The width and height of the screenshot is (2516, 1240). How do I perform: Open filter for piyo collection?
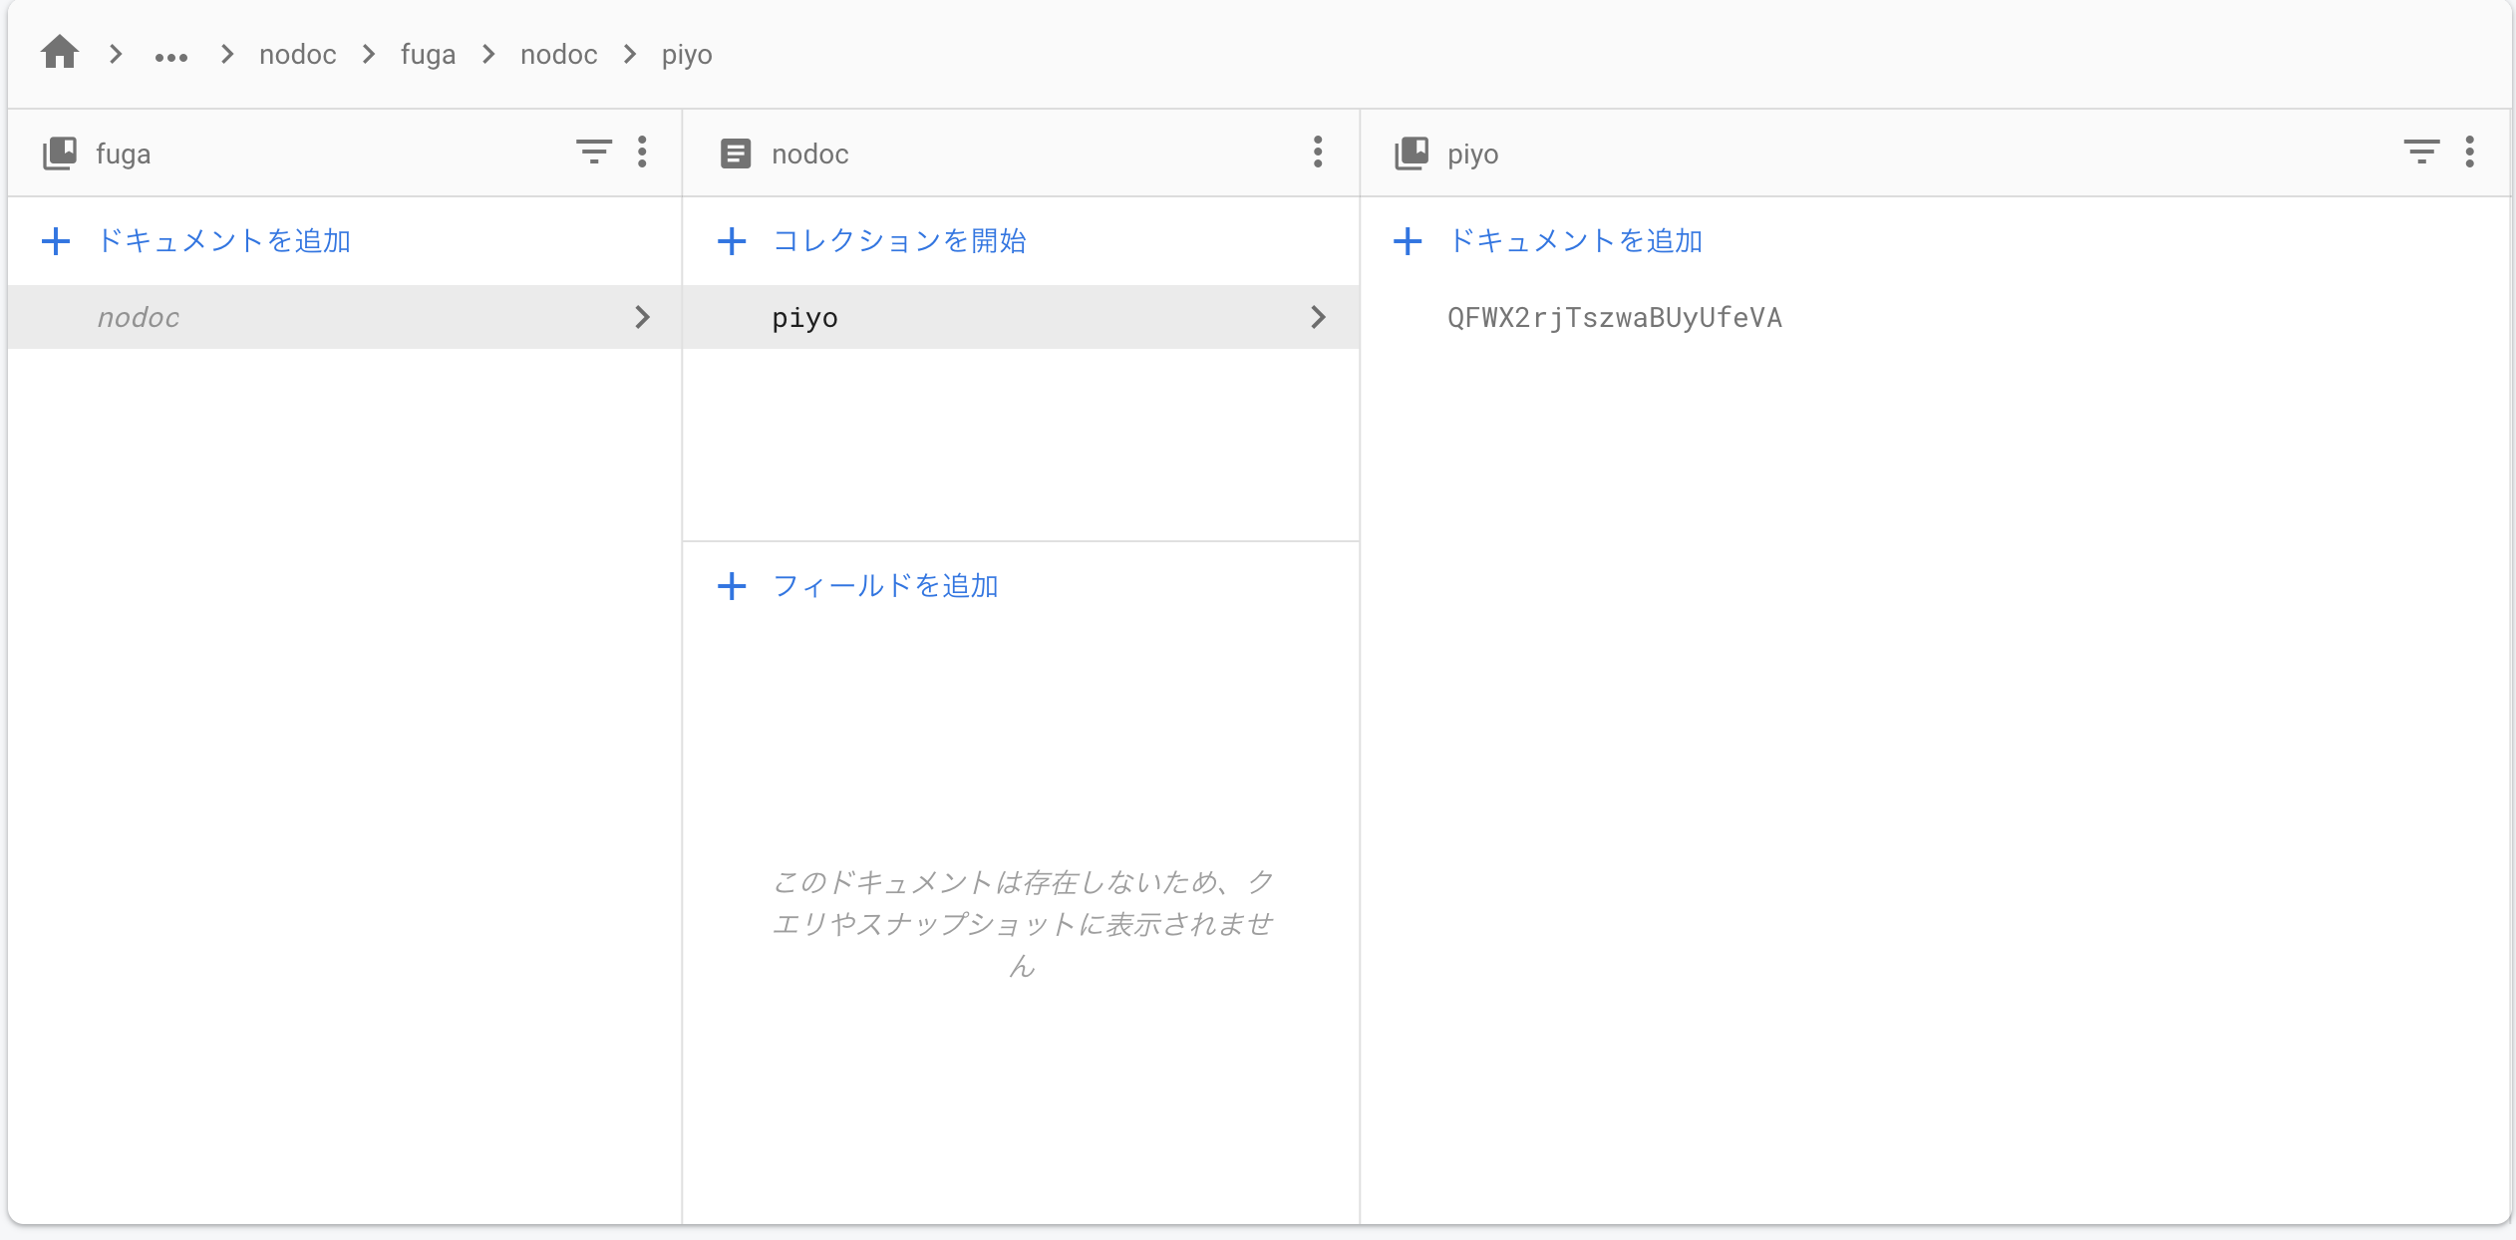(2421, 153)
